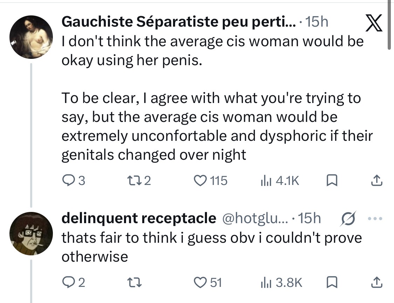Click the X logo icon
Image resolution: width=394 pixels, height=303 pixels.
[374, 23]
